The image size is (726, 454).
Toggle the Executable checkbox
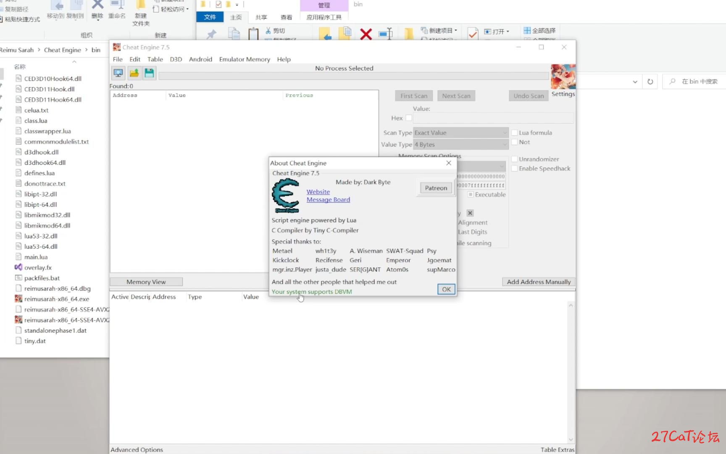pos(471,195)
